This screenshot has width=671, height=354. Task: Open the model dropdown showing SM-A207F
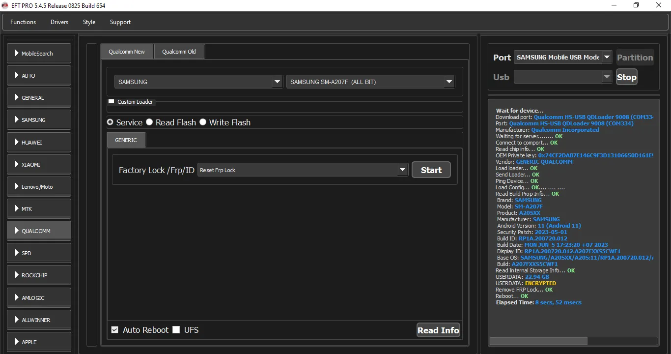tap(370, 82)
